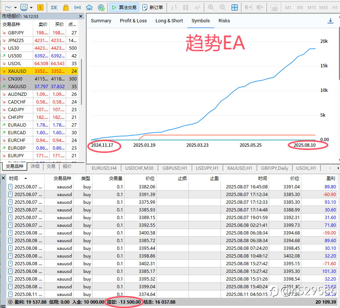Viewport: 340px width, 308px height.
Task: Open the cloud VPS icon
Action: (x=89, y=7)
